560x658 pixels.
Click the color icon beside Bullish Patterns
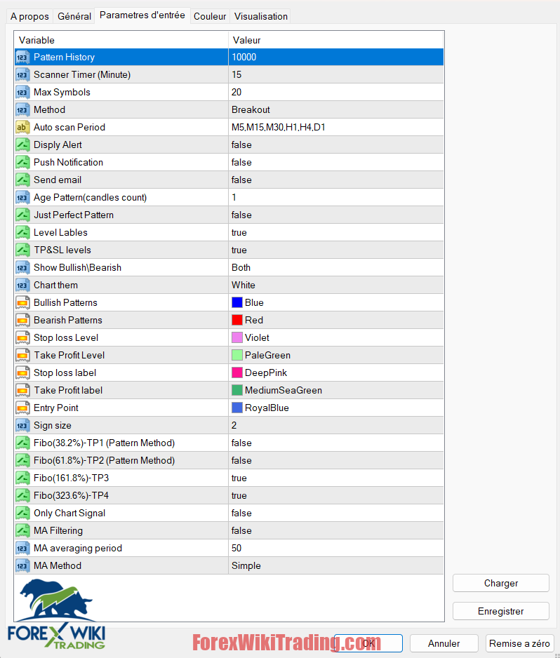[x=22, y=302]
